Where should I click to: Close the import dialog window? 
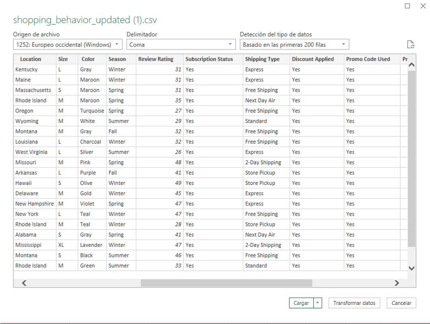pyautogui.click(x=423, y=6)
